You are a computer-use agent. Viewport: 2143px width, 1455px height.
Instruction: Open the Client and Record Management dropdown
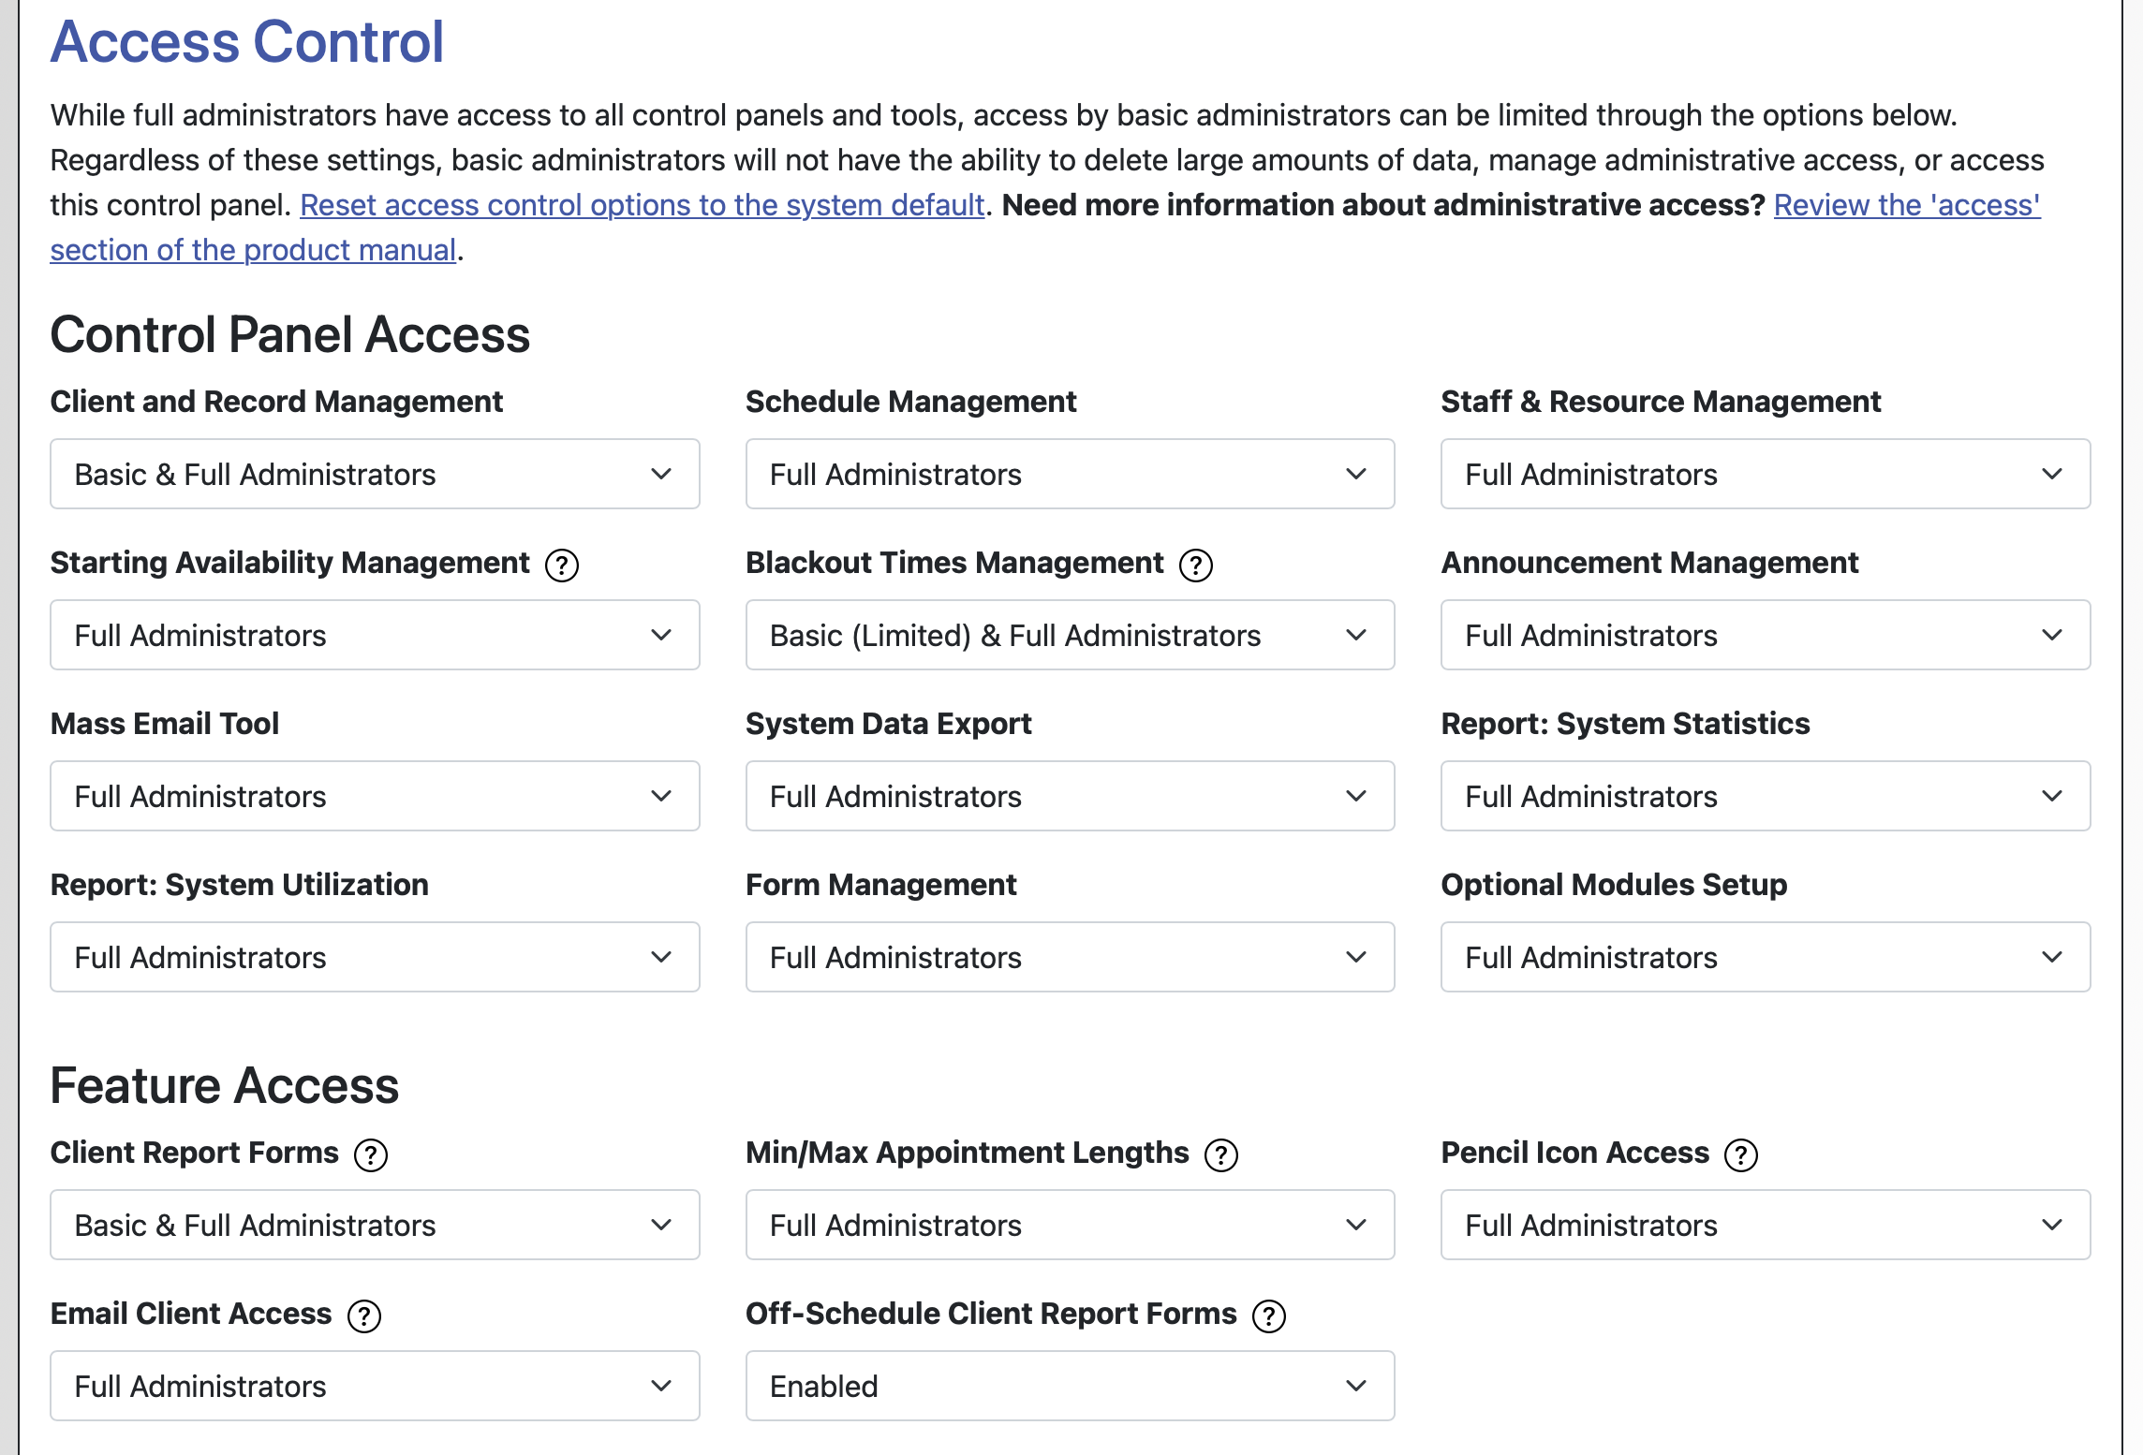374,474
